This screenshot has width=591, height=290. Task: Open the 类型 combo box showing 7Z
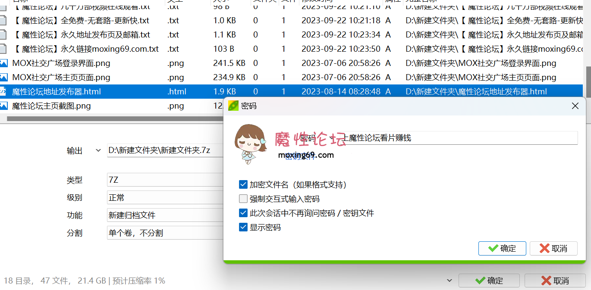pos(165,180)
